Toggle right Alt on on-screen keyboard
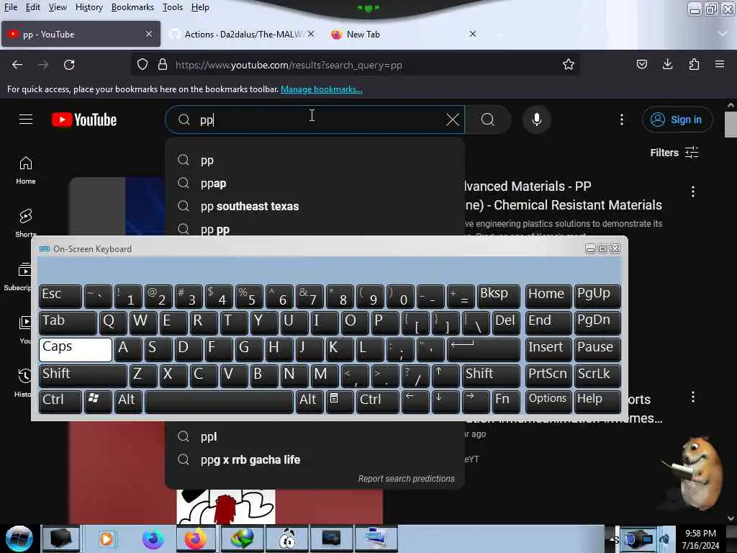This screenshot has width=737, height=553. [309, 401]
